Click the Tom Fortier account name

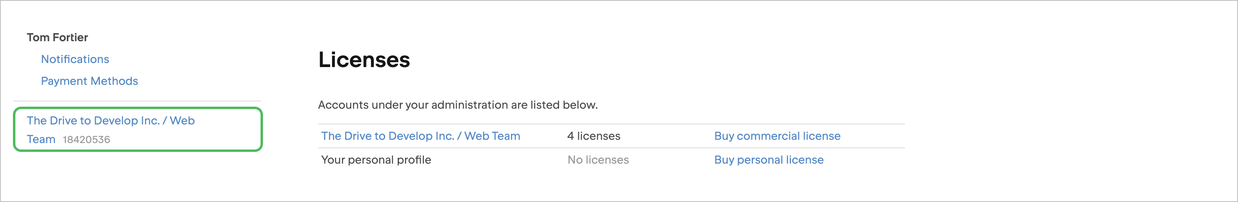57,38
